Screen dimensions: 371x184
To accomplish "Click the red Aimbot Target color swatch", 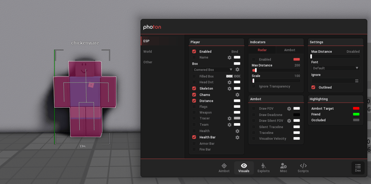I will [356, 108].
